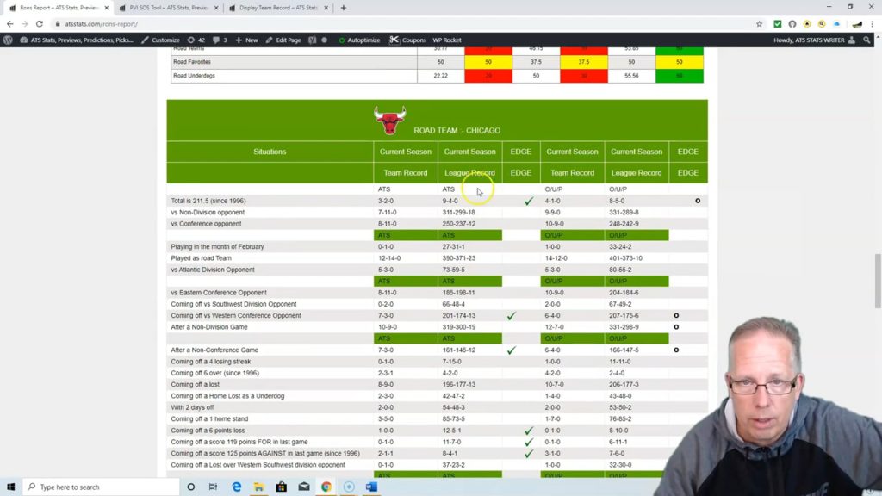Open Microsoft Word from the taskbar
882x496 pixels.
371,487
